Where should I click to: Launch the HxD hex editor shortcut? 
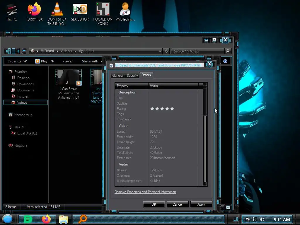coord(80,12)
